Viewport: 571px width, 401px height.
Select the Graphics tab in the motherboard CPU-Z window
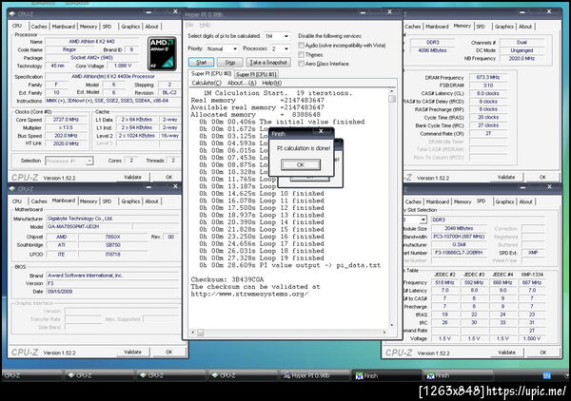point(130,201)
